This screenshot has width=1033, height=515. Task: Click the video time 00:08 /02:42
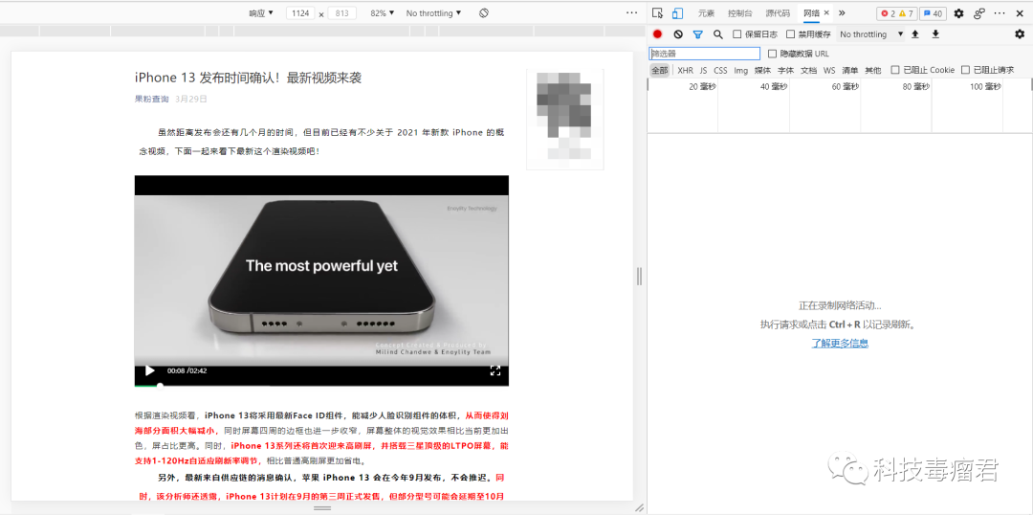pos(187,370)
